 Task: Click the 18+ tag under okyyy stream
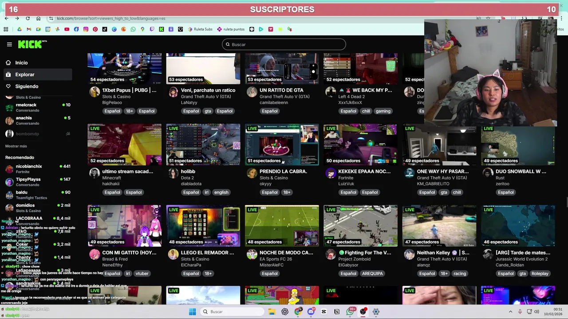coord(287,192)
